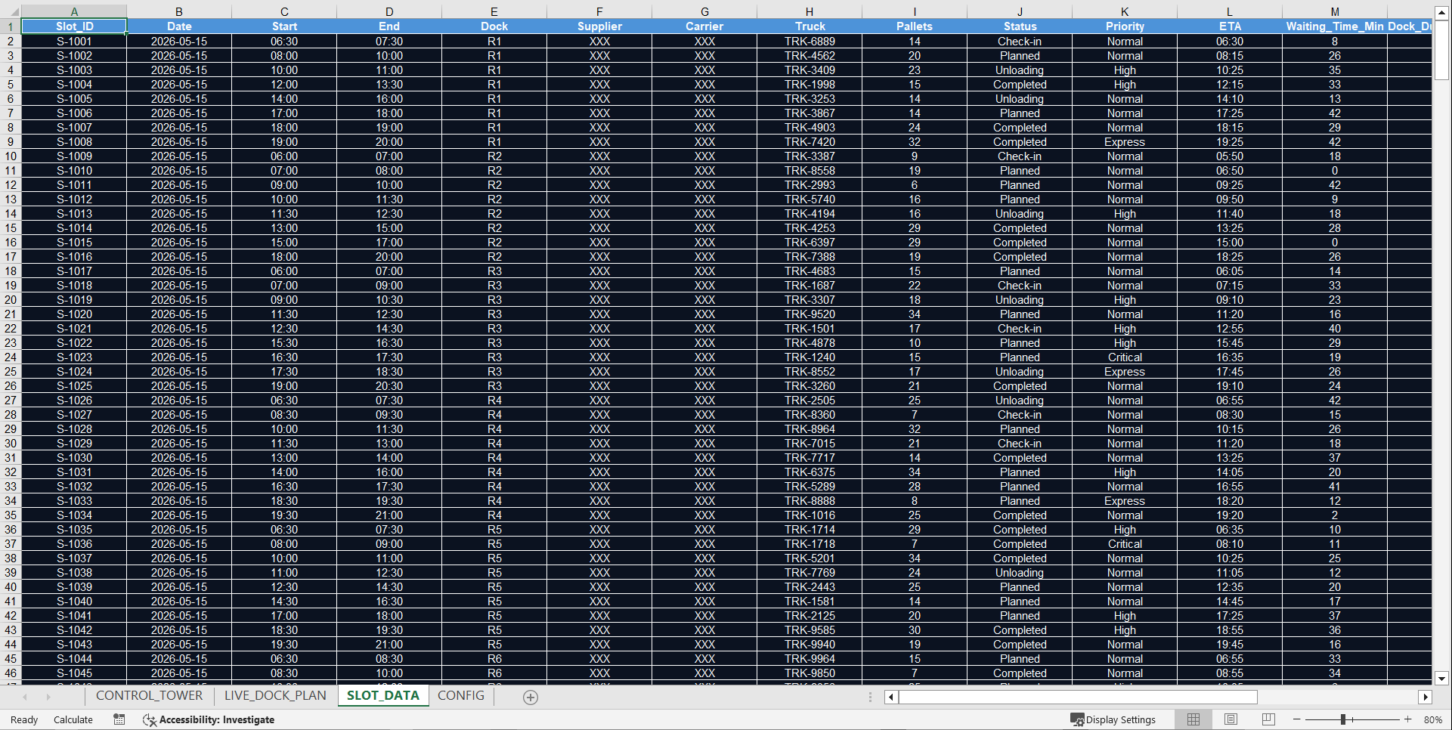Click the horizontal scrollbar thumb
Screen dimensions: 1452x730
tap(1078, 698)
